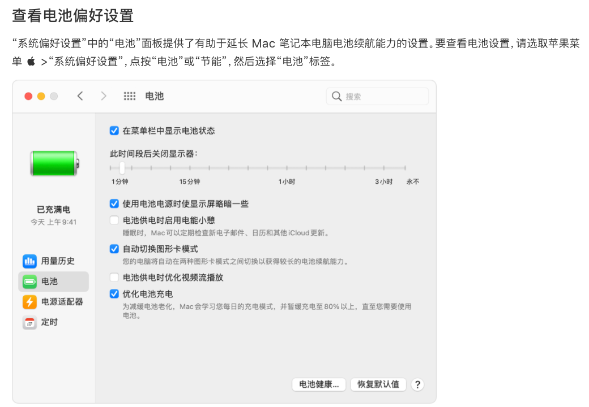
Task: Click the display-off timer slider handle
Action: [x=122, y=168]
